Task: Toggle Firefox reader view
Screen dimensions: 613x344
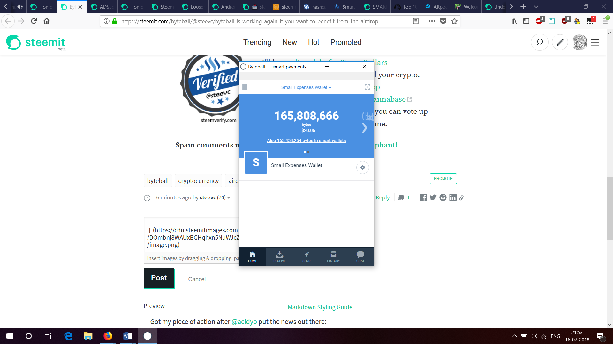Action: point(416,21)
